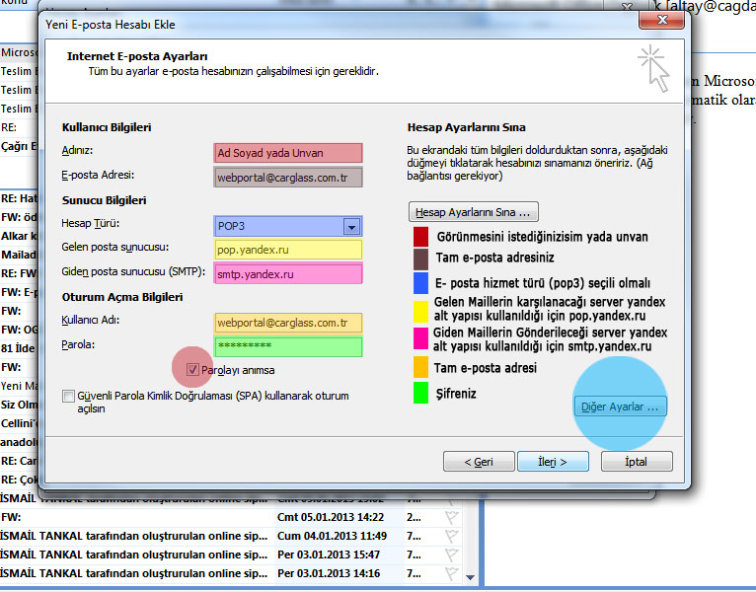Cancel the dialog with İptal

pos(637,462)
